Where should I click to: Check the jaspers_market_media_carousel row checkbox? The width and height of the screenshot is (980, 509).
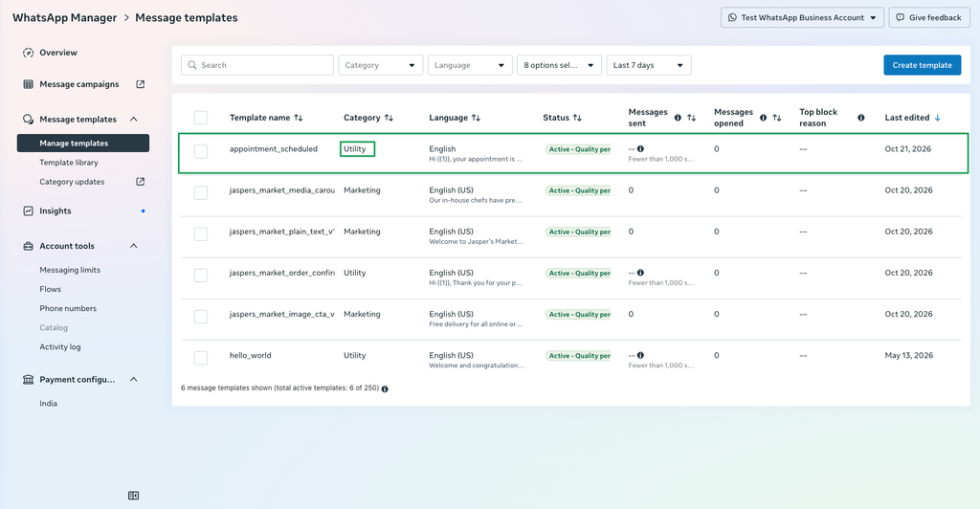point(201,192)
